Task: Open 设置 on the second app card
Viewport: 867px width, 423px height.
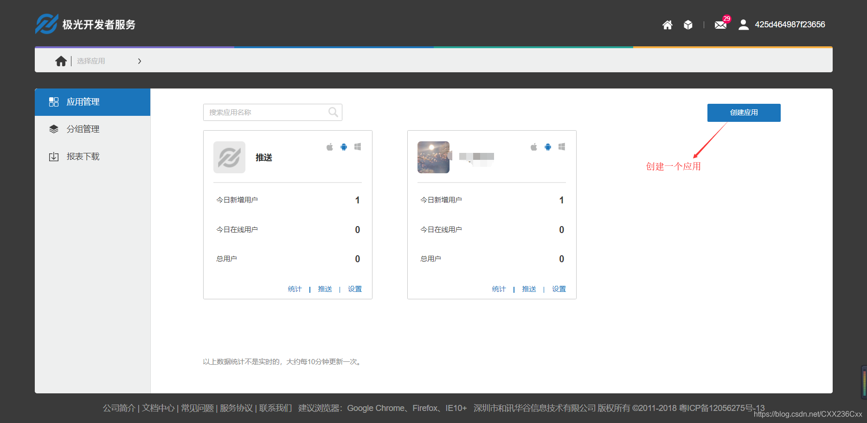Action: 559,289
